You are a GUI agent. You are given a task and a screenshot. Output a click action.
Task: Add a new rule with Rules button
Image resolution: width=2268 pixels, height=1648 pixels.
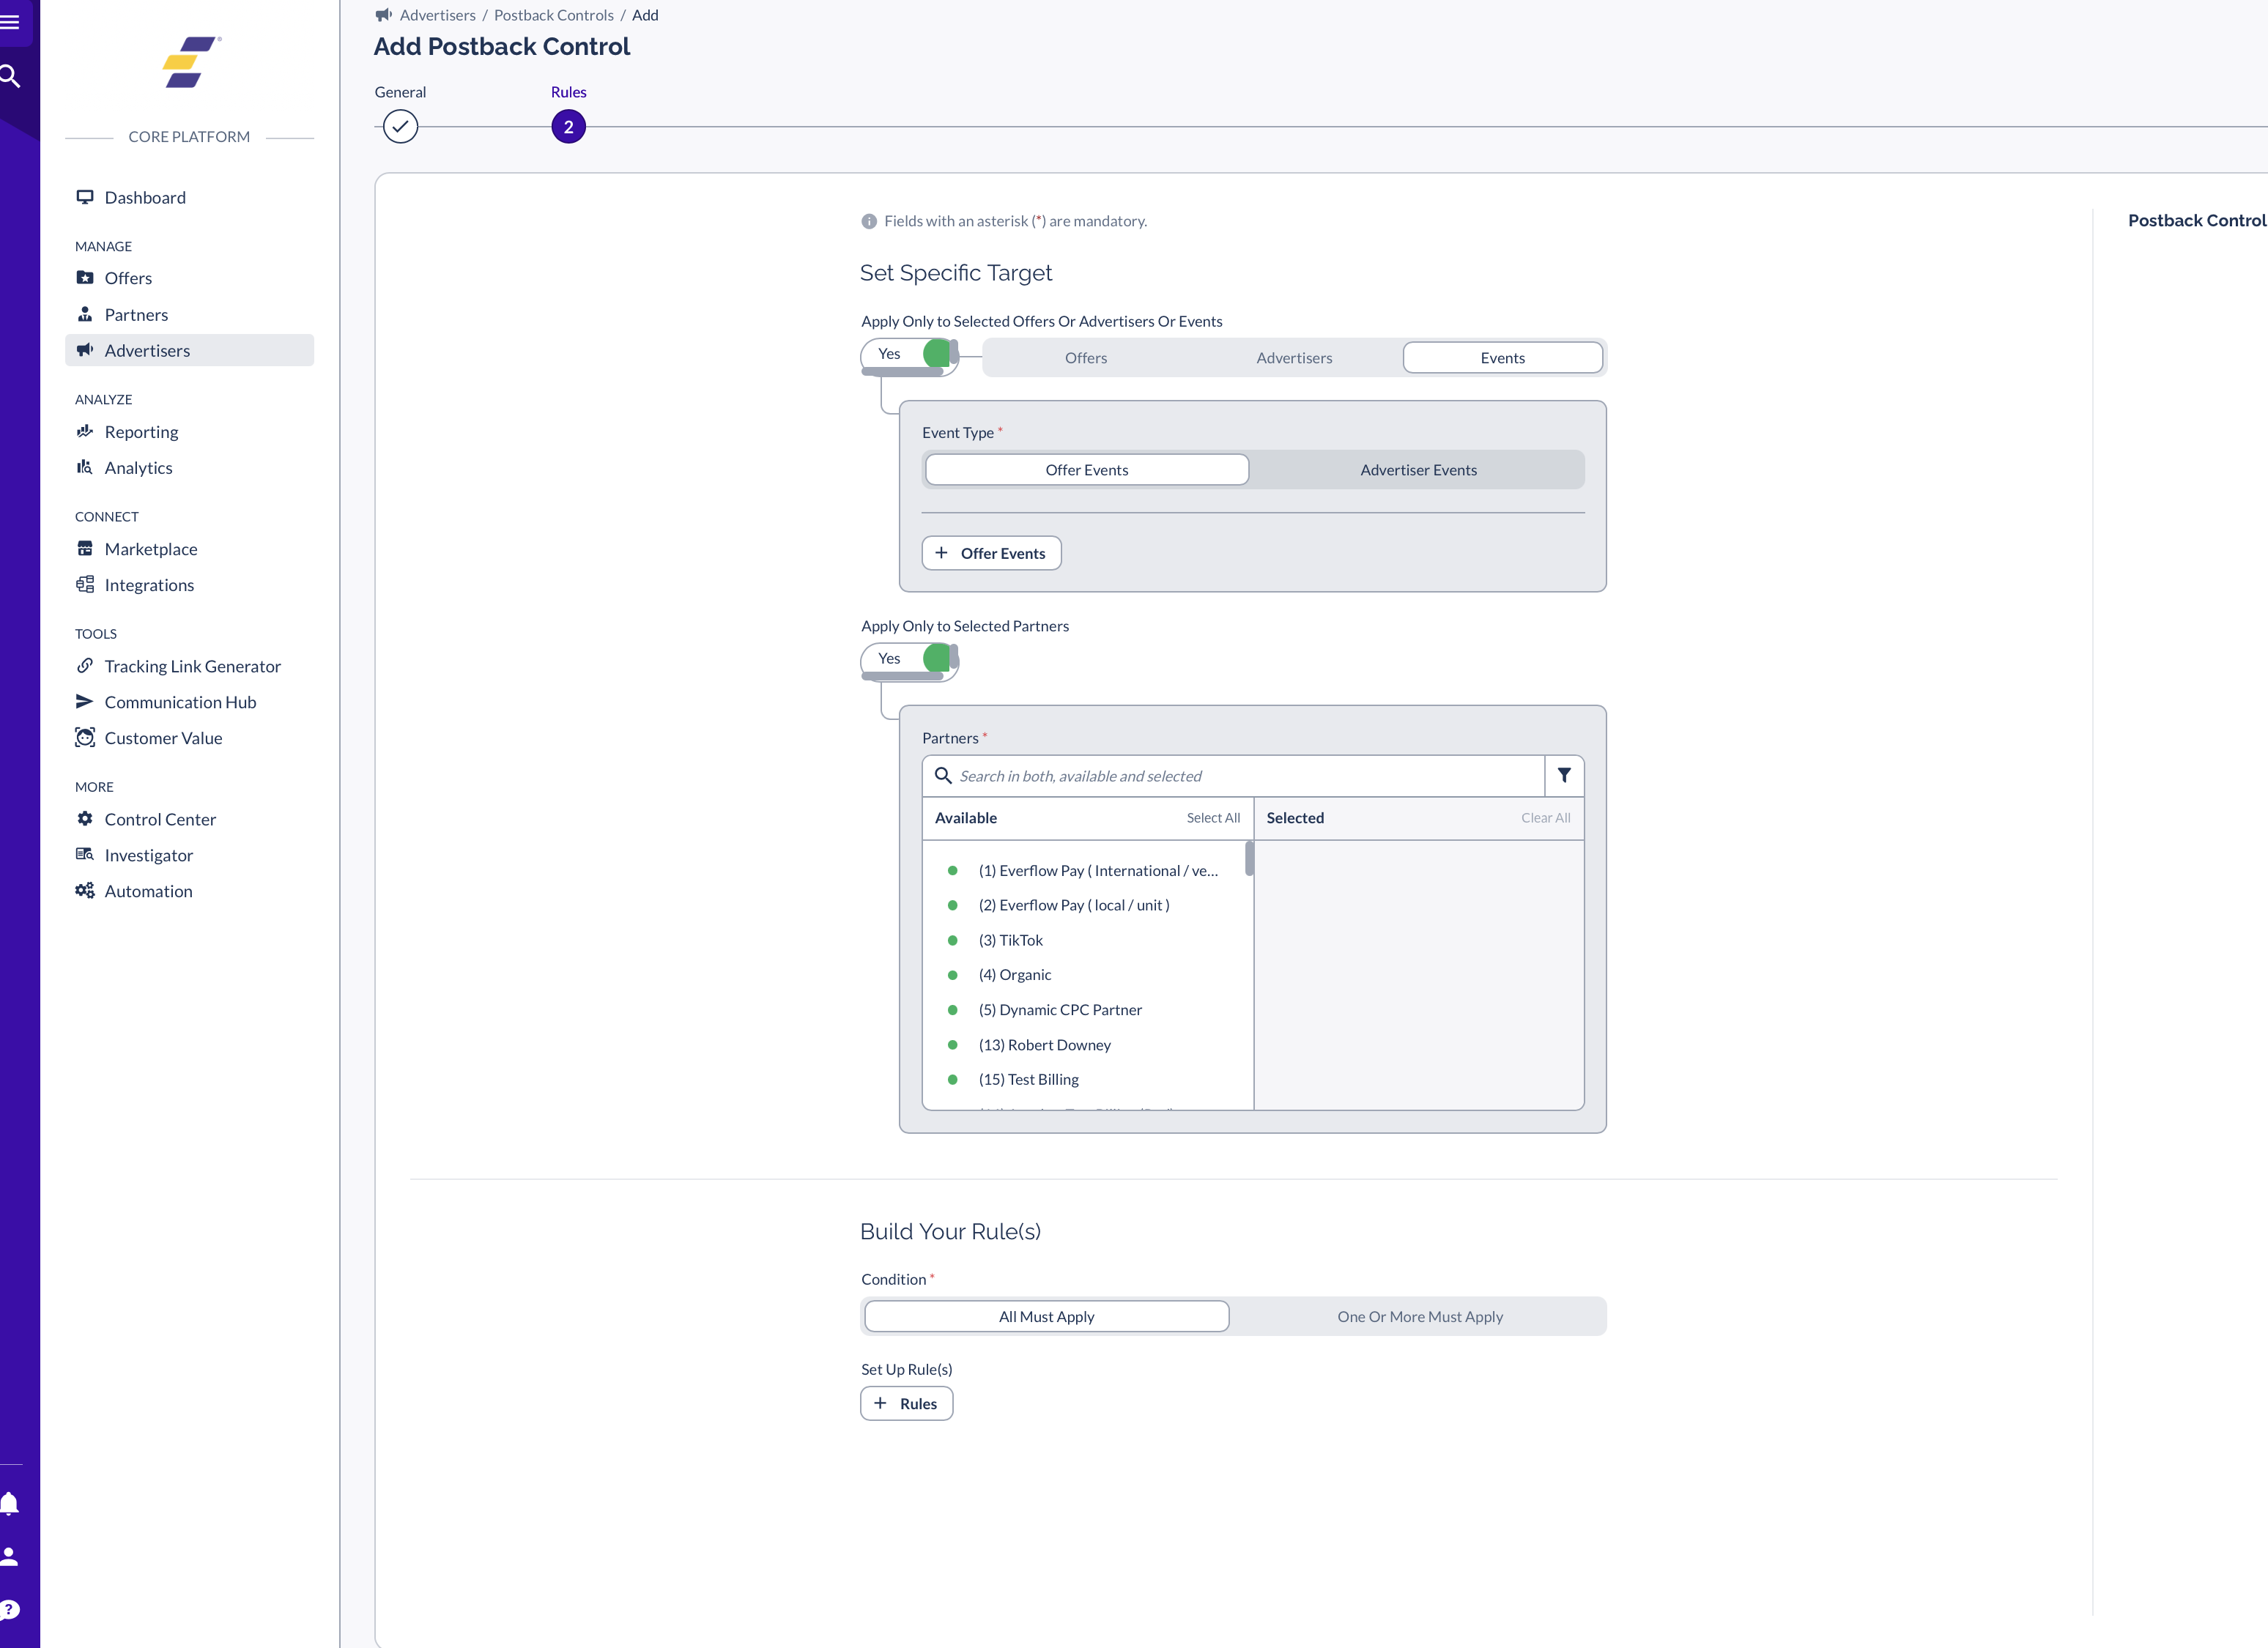click(906, 1403)
